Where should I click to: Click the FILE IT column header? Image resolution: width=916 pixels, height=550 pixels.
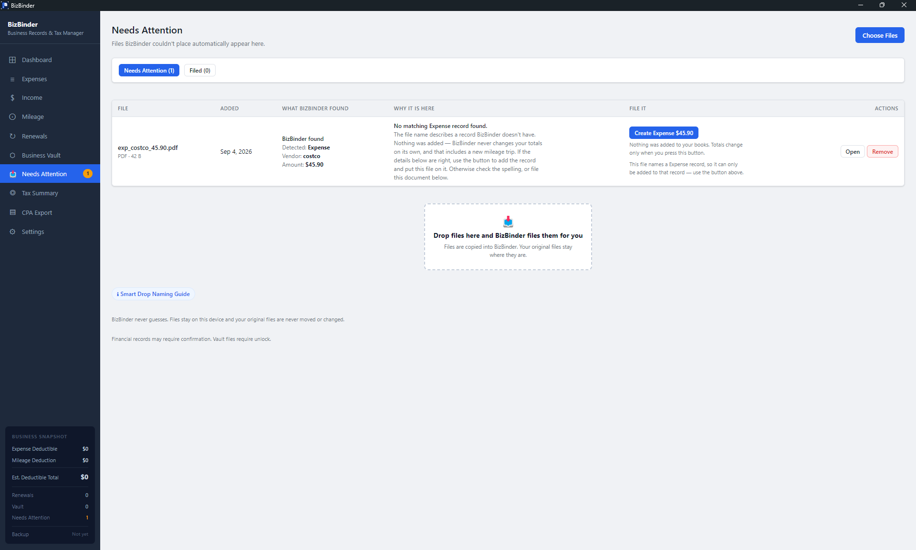pos(637,109)
